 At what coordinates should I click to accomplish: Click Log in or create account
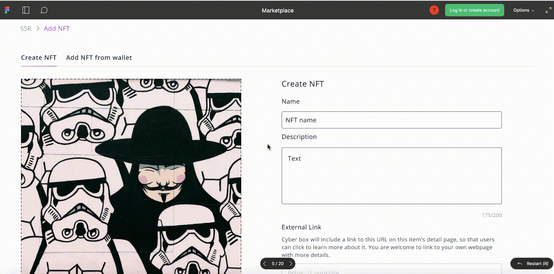point(475,10)
